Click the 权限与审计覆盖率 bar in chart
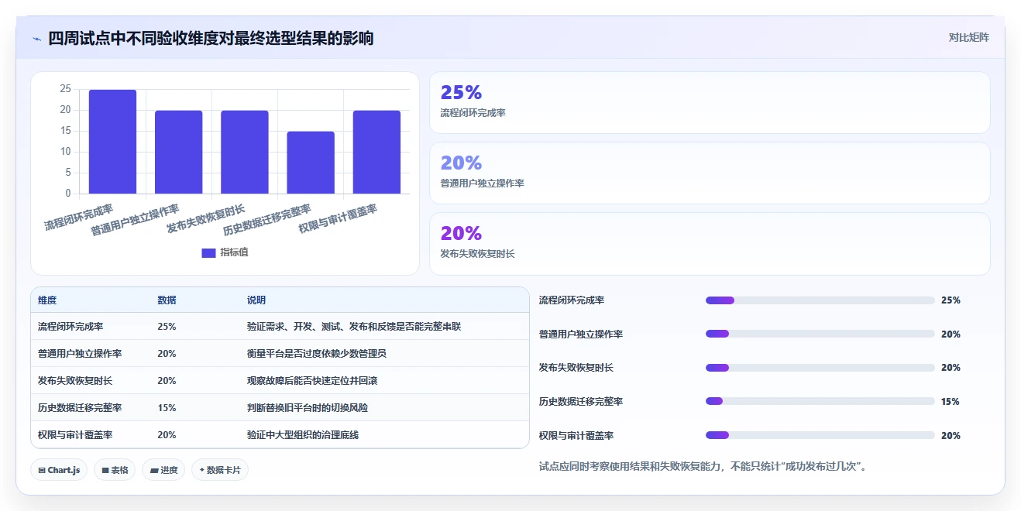1021x511 pixels. pos(376,152)
